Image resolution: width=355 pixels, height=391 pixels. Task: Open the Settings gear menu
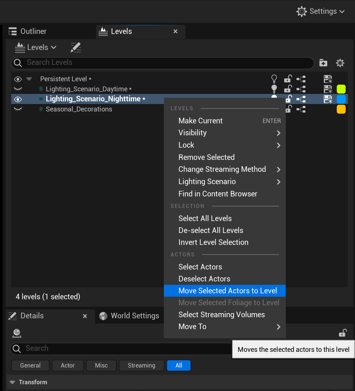320,12
